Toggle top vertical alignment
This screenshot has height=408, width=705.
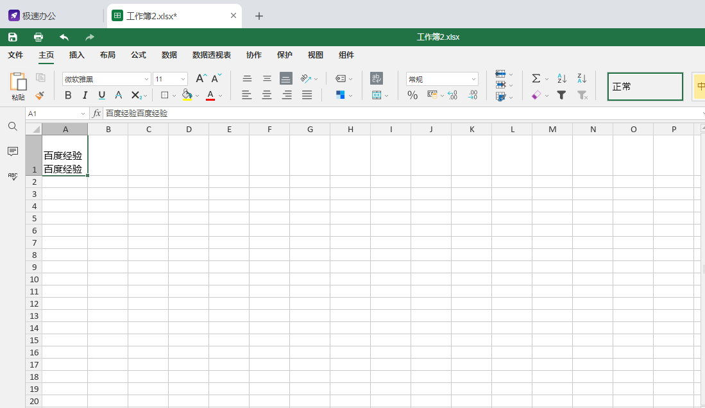[247, 79]
